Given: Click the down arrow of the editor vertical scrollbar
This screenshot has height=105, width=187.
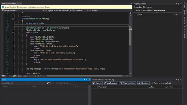Looking at the screenshot, I should coord(130,73).
